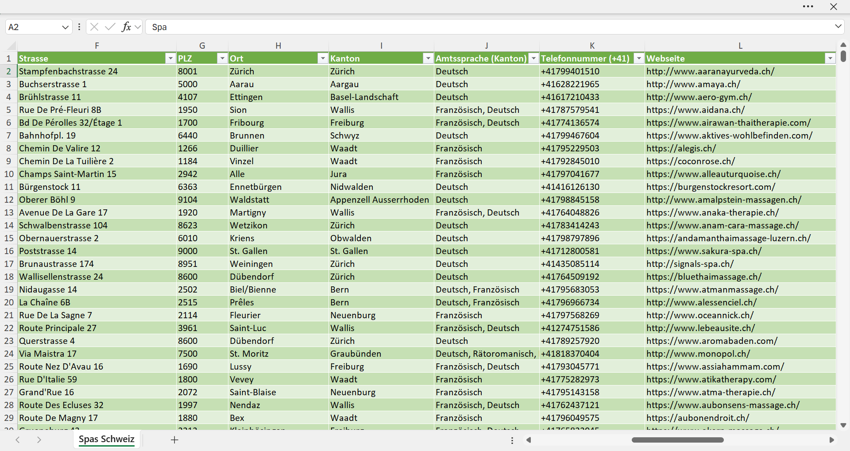Select phone cell +41799401510

592,71
